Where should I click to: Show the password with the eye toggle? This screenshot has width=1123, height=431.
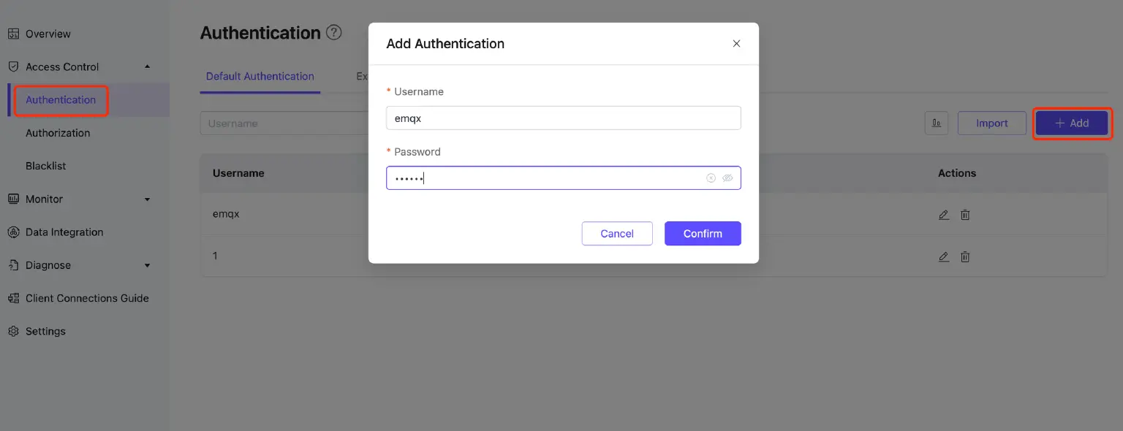[x=727, y=178]
